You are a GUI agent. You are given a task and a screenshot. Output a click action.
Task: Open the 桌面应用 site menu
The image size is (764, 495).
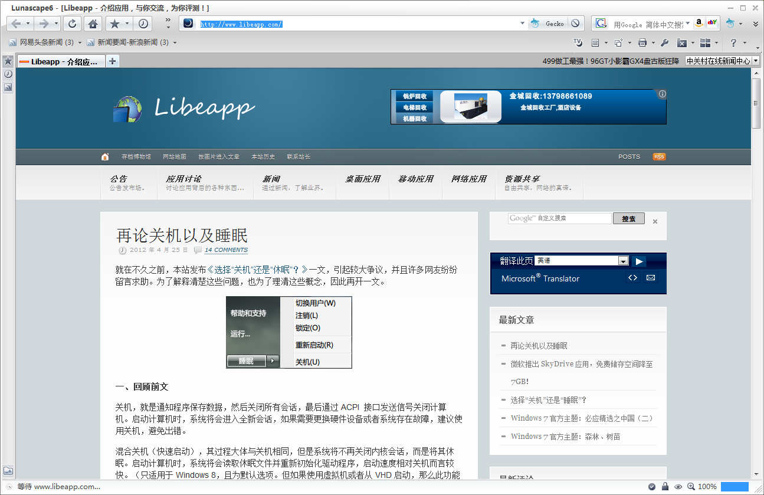point(363,179)
